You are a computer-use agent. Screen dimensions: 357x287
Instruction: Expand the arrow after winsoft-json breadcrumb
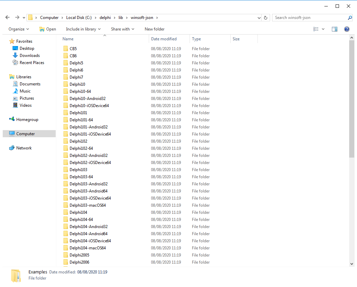(x=157, y=18)
